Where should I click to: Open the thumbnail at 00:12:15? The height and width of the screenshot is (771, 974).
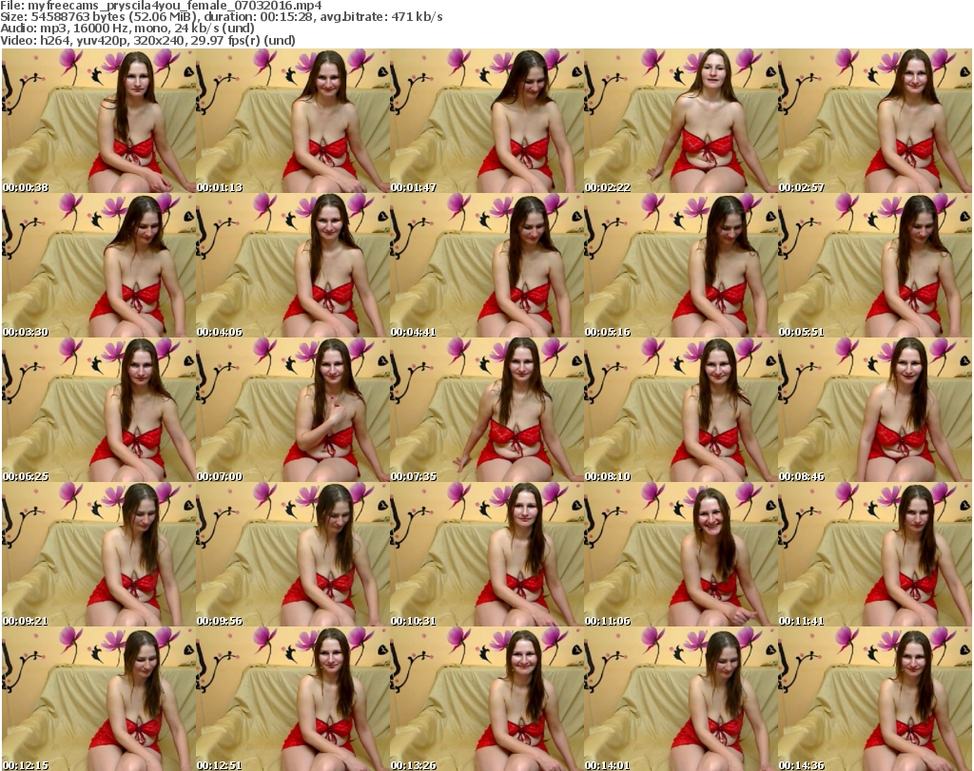point(98,700)
